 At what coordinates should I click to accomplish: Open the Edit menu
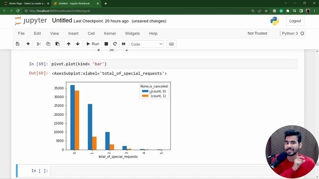pyautogui.click(x=37, y=33)
